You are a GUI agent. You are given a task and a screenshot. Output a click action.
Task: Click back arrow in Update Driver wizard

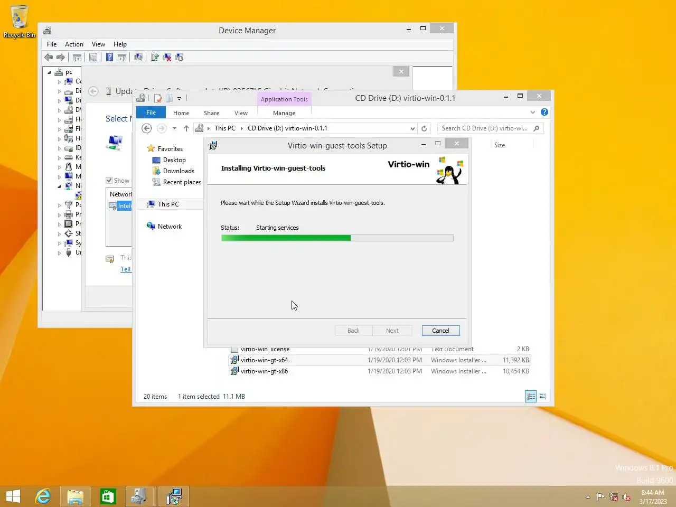tap(93, 91)
